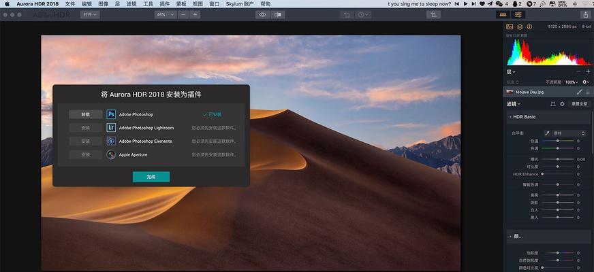Image resolution: width=594 pixels, height=272 pixels.
Task: Adjust the 色温 temperature slider
Action: tap(557, 141)
